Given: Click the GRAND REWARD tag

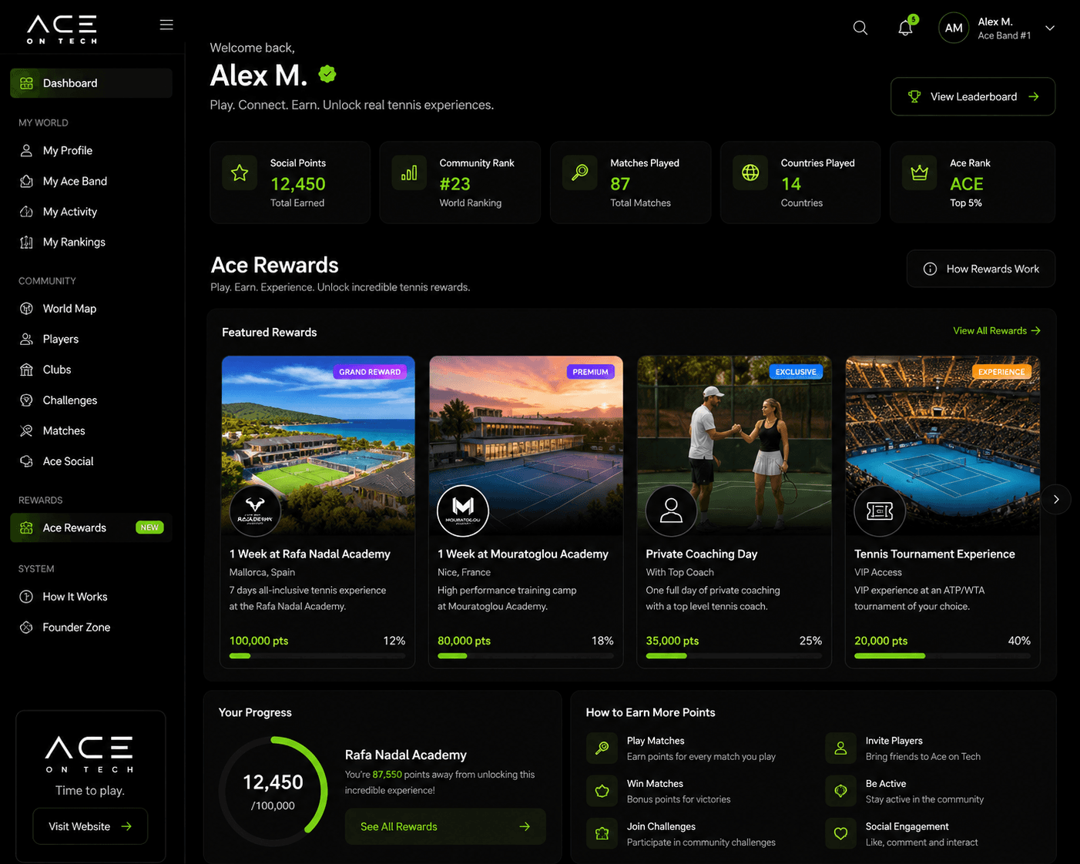Looking at the screenshot, I should (x=370, y=372).
